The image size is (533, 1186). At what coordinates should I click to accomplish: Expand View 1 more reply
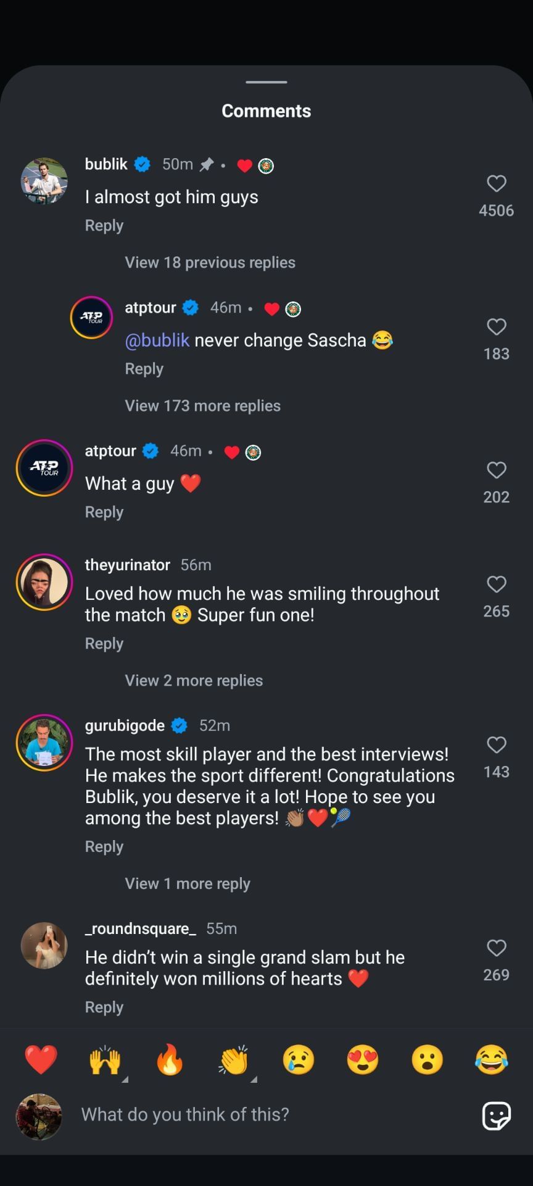(188, 884)
